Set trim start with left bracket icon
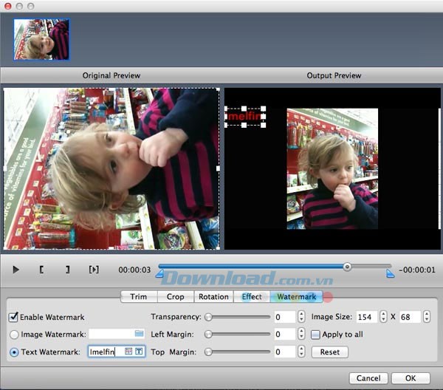The height and width of the screenshot is (390, 443). [x=41, y=270]
